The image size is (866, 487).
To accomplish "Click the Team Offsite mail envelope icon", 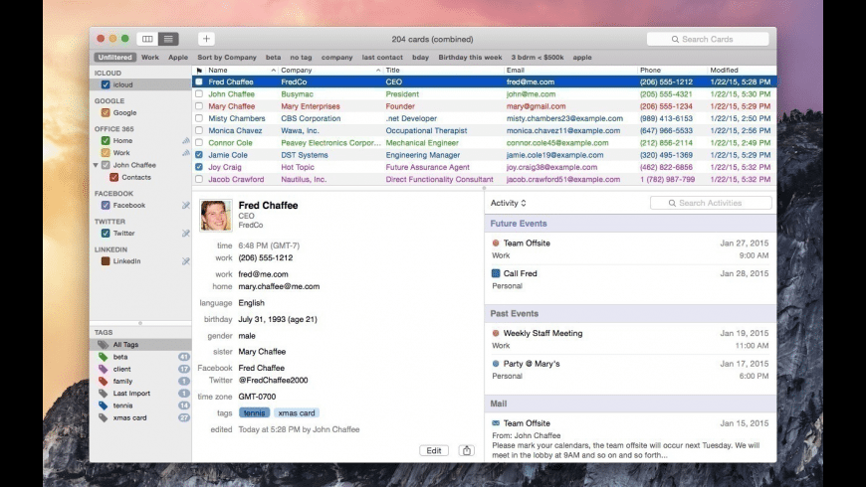I will (x=496, y=423).
